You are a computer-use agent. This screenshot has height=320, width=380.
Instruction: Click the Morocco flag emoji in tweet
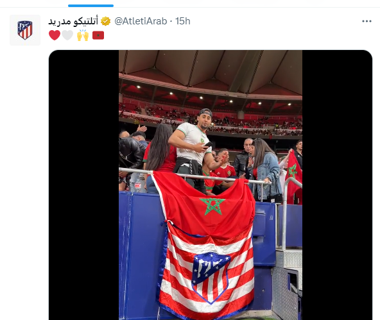[98, 35]
